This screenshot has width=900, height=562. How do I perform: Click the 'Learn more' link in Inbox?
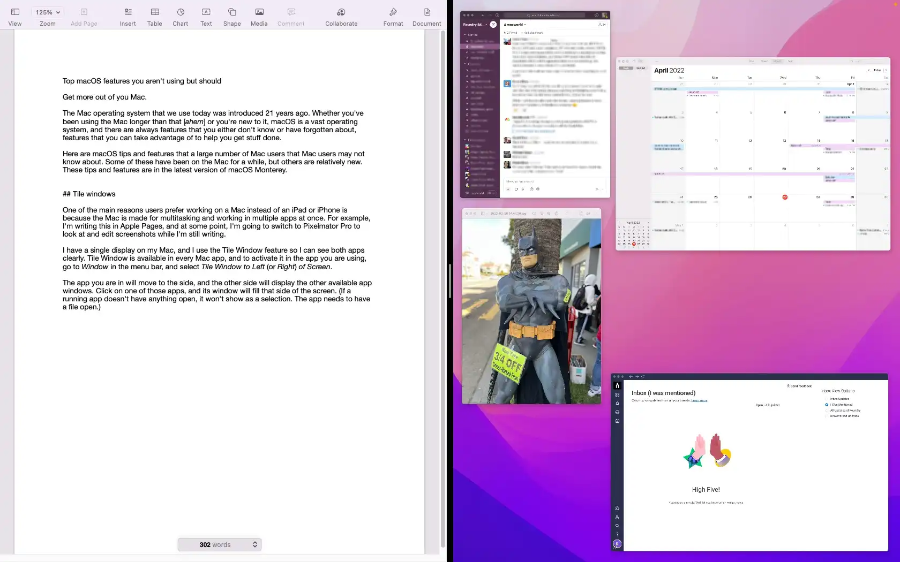699,400
